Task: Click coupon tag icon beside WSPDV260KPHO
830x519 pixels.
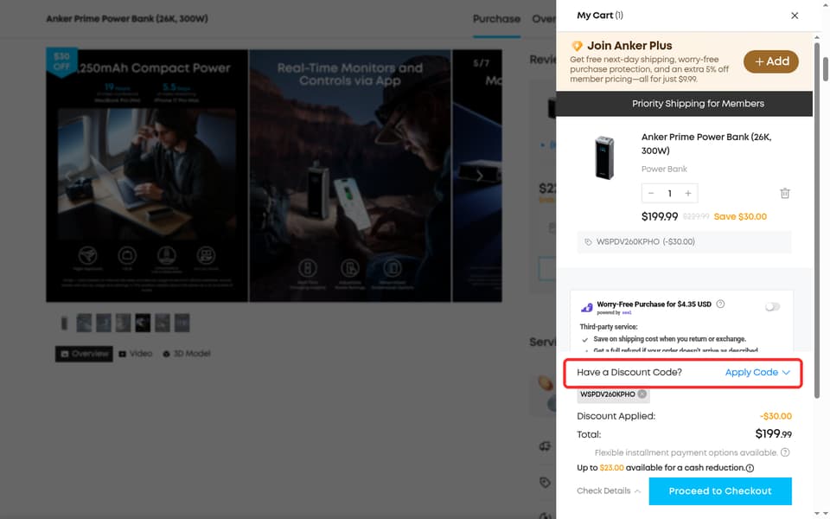Action: coord(588,242)
